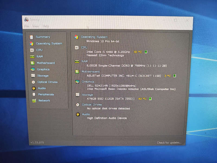Click Check for updates link
This screenshot has width=217, height=163.
point(169,143)
